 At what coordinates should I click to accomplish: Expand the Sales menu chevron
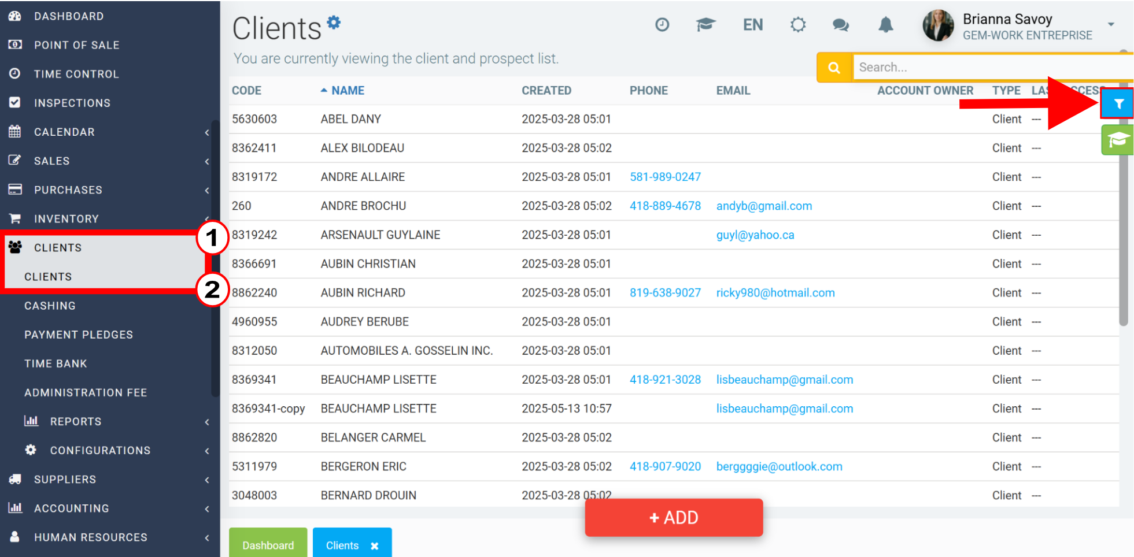(x=207, y=161)
